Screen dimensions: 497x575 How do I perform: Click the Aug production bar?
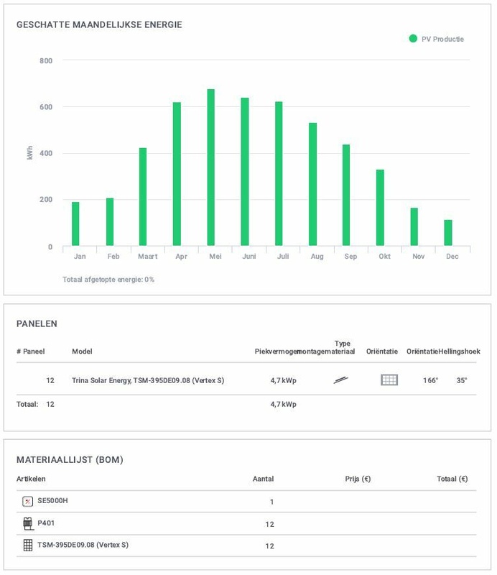click(312, 184)
